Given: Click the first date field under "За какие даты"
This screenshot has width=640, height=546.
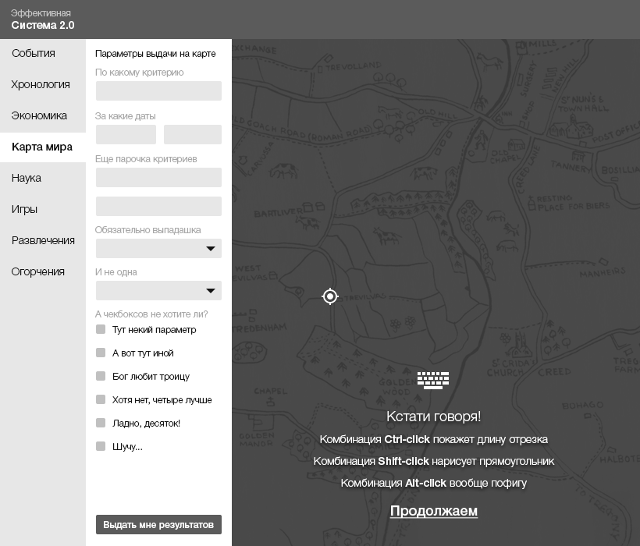Looking at the screenshot, I should tap(125, 134).
